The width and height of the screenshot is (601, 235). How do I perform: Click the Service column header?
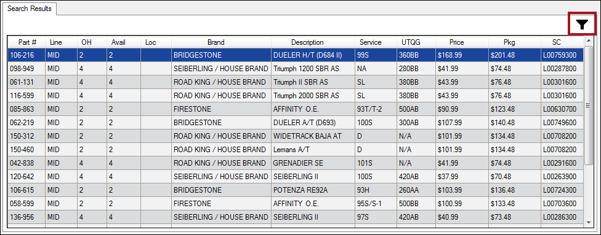click(x=370, y=42)
